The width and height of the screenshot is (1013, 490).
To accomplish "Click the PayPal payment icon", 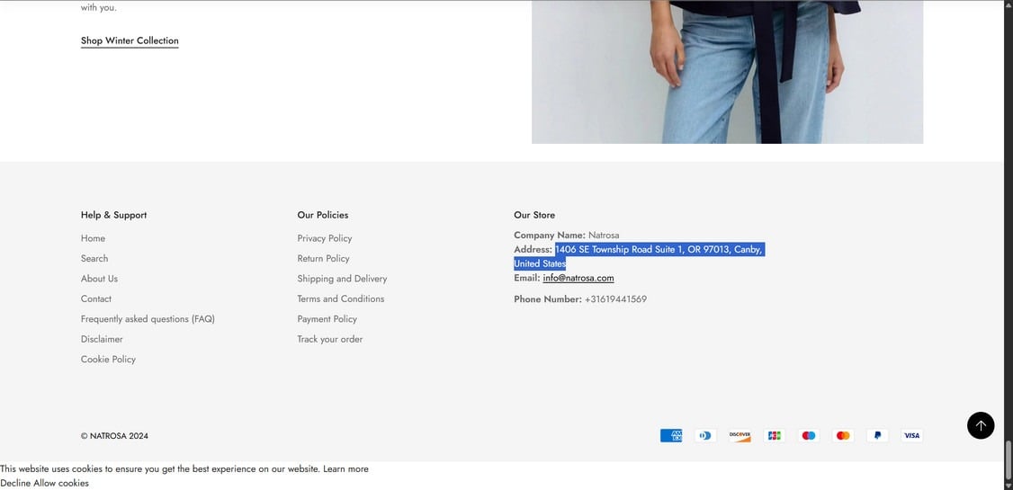I will (877, 436).
